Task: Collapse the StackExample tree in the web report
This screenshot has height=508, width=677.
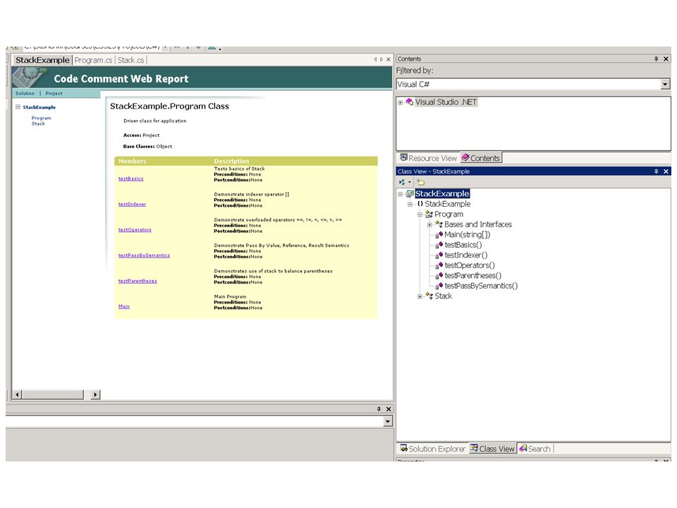Action: (x=18, y=107)
